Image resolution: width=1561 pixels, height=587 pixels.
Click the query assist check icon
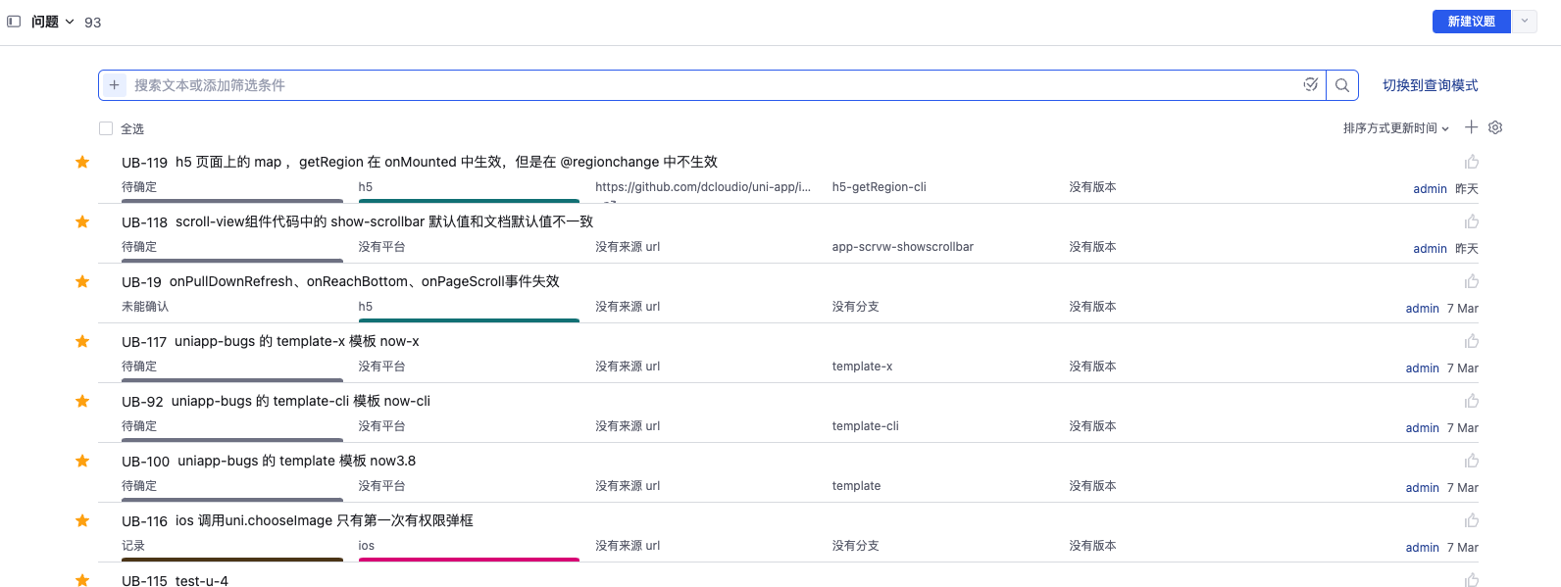coord(1310,85)
